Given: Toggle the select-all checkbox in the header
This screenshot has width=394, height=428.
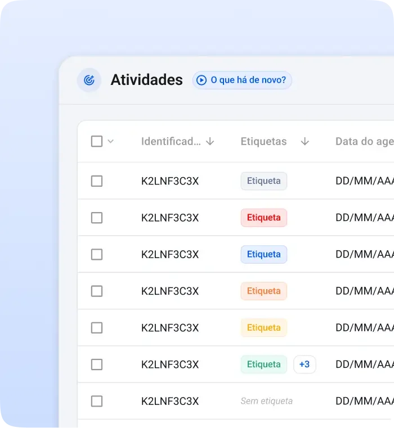Looking at the screenshot, I should point(97,141).
